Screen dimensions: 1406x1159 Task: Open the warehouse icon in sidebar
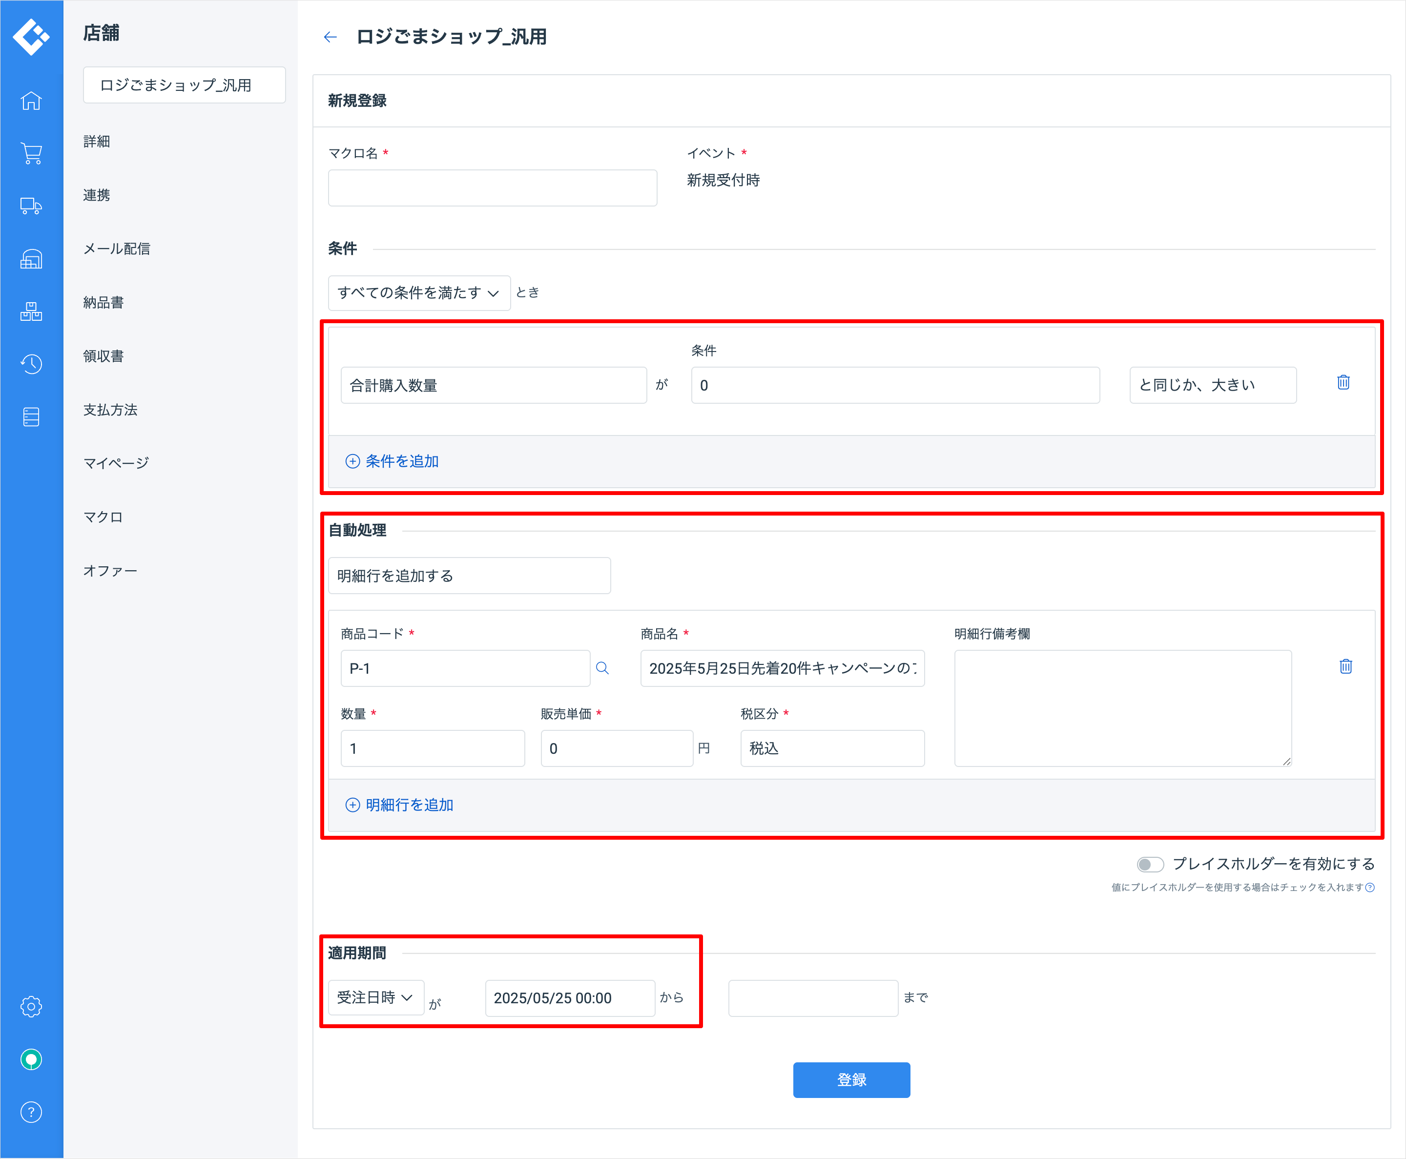coord(31,258)
